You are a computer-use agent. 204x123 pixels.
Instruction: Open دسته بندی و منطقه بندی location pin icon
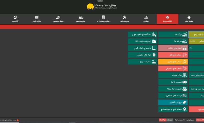(184, 109)
